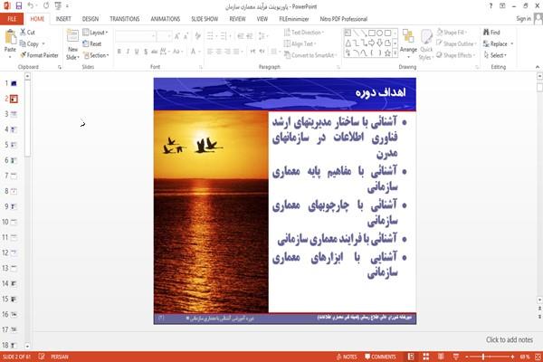The width and height of the screenshot is (543, 362).
Task: Switch to the TRANSITIONS tab
Action: (x=124, y=19)
